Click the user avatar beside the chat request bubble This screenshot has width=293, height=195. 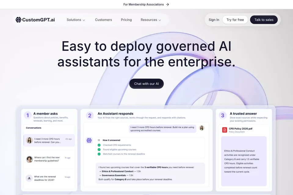pos(202,128)
